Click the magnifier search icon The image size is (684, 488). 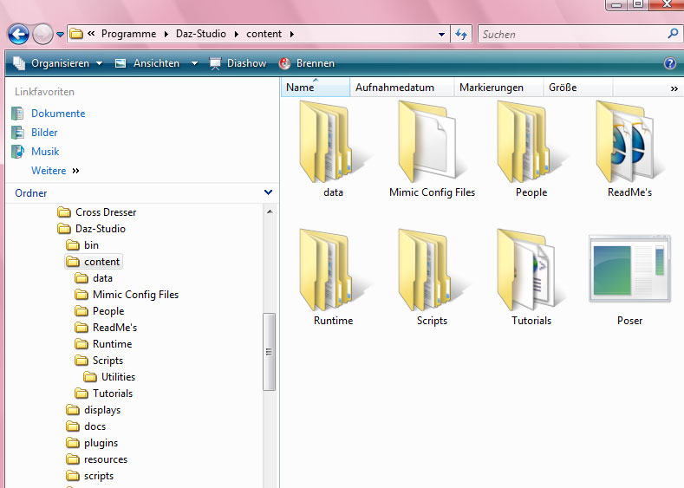coord(673,33)
